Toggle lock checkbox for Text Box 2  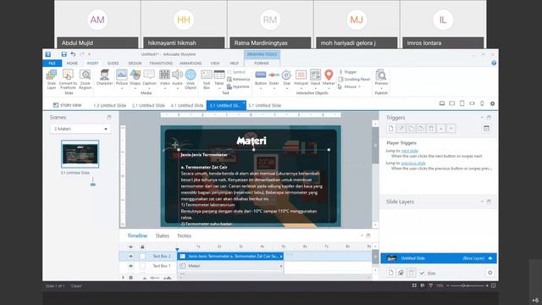(x=142, y=256)
